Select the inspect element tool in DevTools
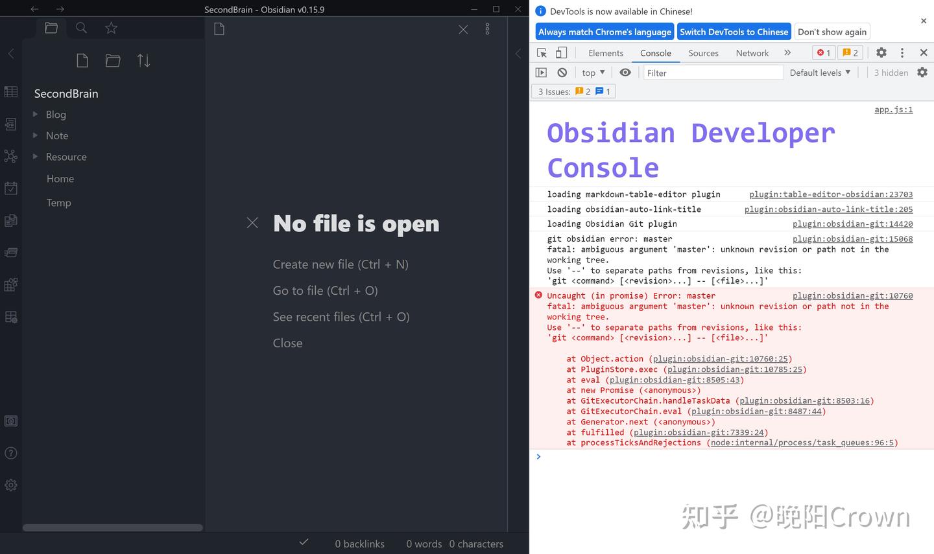The height and width of the screenshot is (554, 934). click(540, 52)
